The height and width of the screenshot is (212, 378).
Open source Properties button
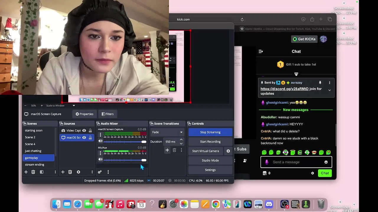click(84, 114)
